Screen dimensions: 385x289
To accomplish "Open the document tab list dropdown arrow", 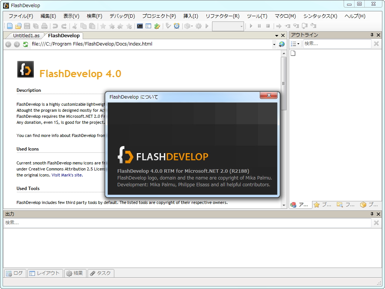I will point(277,35).
